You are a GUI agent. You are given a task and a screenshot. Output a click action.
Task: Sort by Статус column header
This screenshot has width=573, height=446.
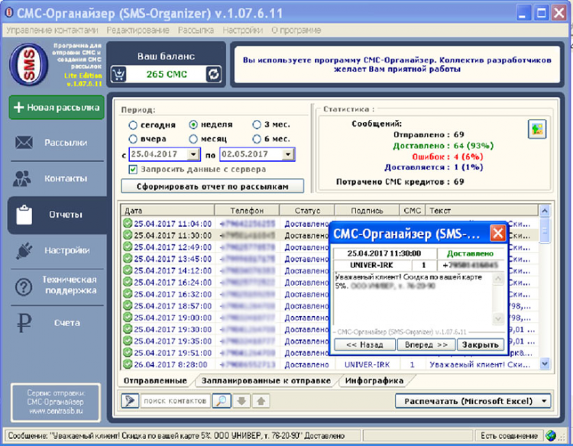307,210
